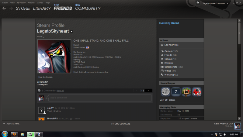Viewport: 243px width, 137px height.
Task: Click the Edit my Profile pencil icon
Action: [x=162, y=45]
